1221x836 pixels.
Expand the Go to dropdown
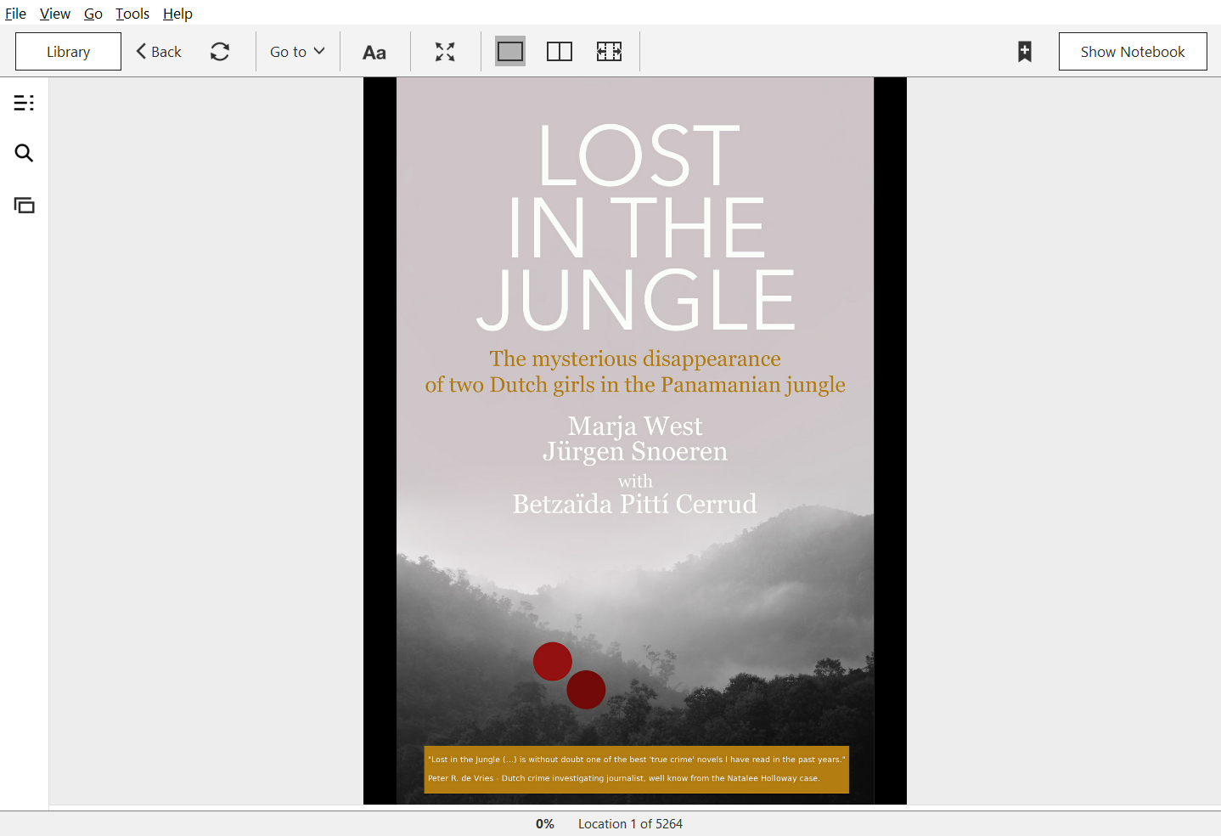click(297, 52)
